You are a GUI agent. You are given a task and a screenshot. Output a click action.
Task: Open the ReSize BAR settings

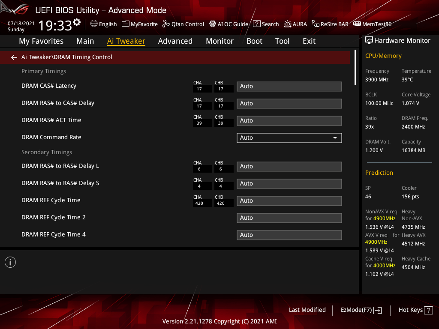[x=330, y=24]
